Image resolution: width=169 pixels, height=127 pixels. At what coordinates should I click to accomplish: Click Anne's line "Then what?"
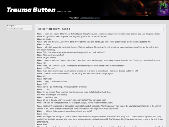pos(45,79)
